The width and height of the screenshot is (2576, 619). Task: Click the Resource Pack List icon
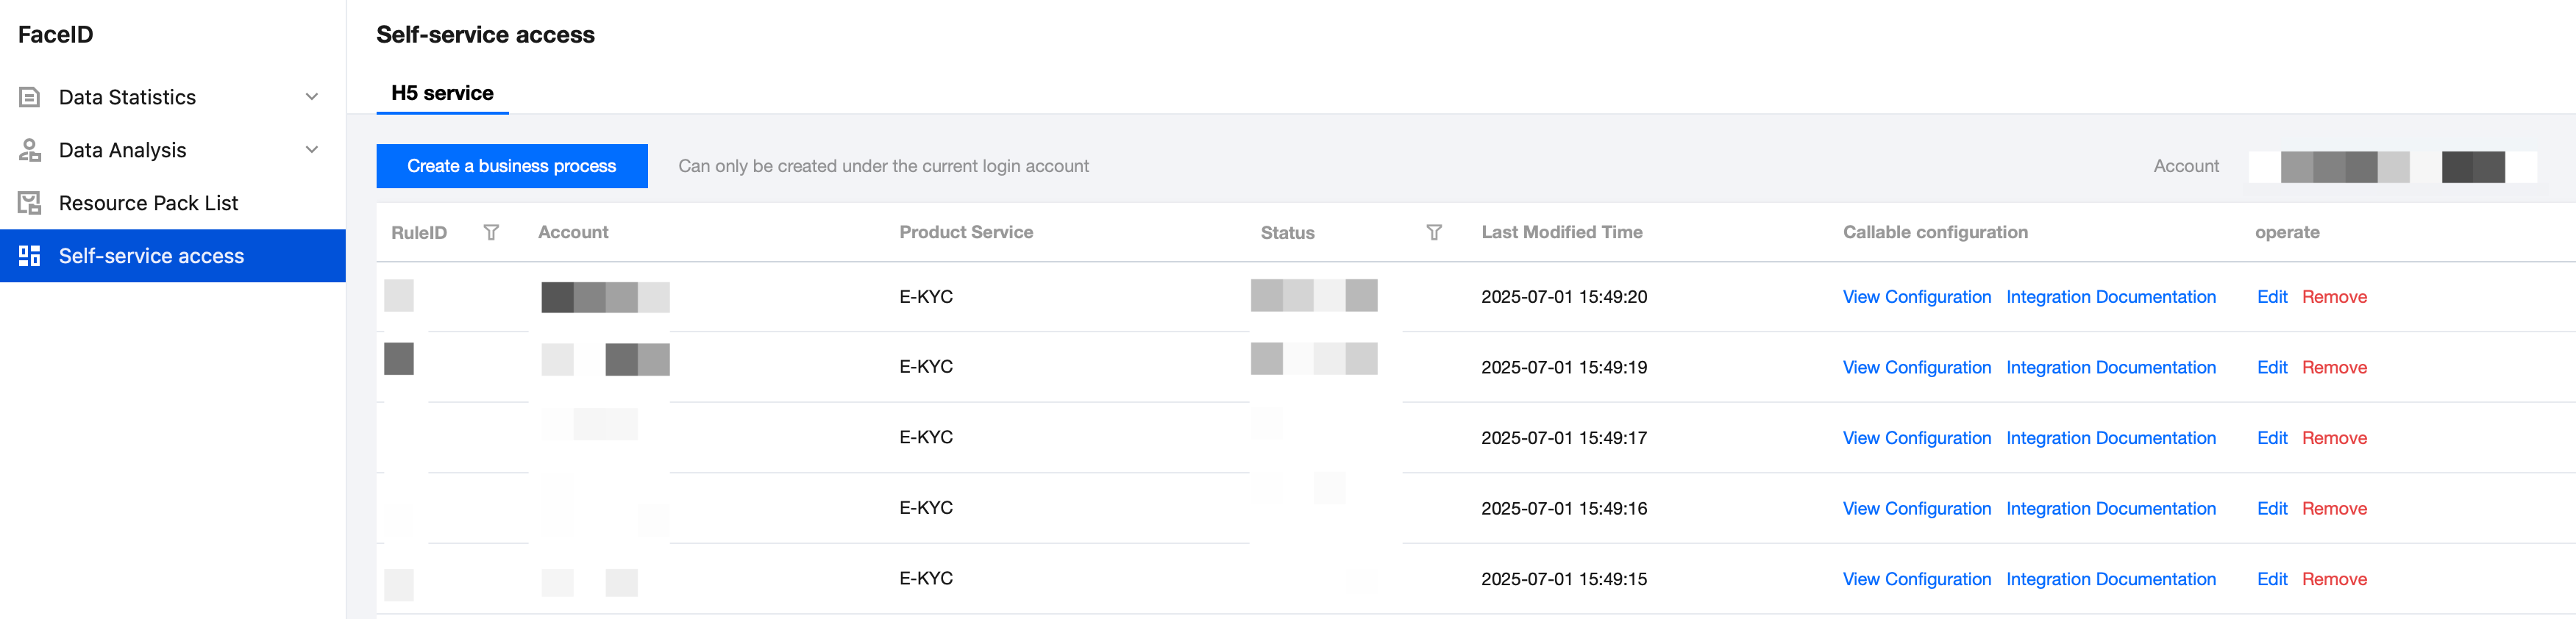pyautogui.click(x=30, y=203)
